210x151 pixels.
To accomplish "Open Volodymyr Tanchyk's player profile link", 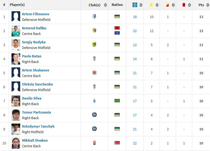I will click(38, 126).
